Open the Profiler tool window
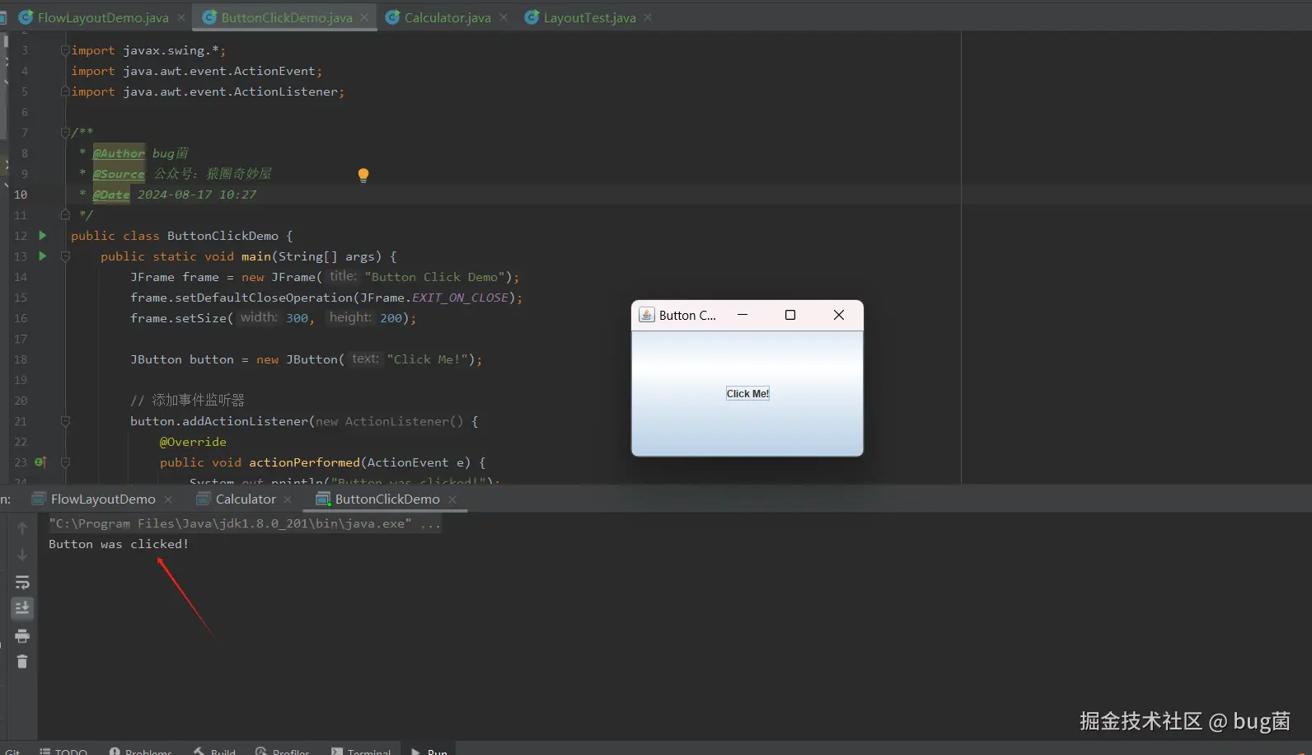1312x755 pixels. pos(283,750)
